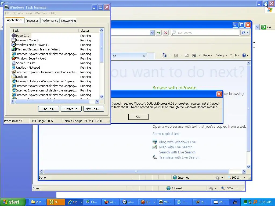Image resolution: width=275 pixels, height=206 pixels.
Task: Open the Page dropdown menu
Action: point(208,55)
